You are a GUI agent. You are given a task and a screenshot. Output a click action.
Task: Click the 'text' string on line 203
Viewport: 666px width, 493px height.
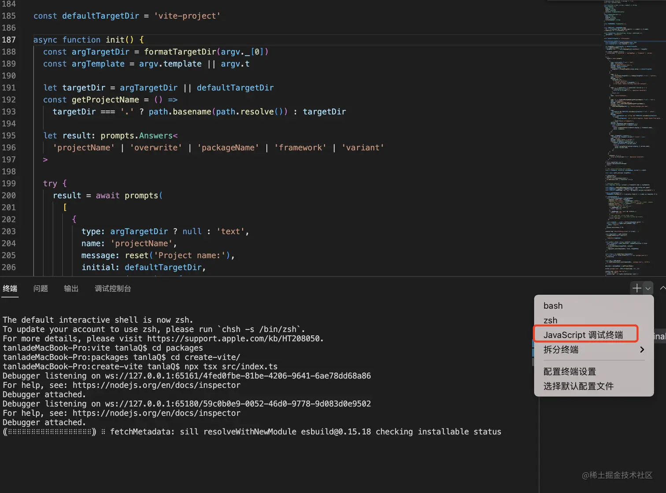[x=230, y=232]
